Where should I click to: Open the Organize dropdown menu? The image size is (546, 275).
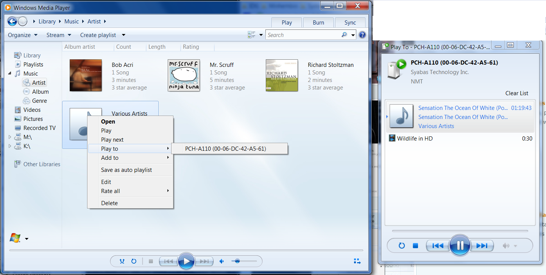(x=23, y=35)
